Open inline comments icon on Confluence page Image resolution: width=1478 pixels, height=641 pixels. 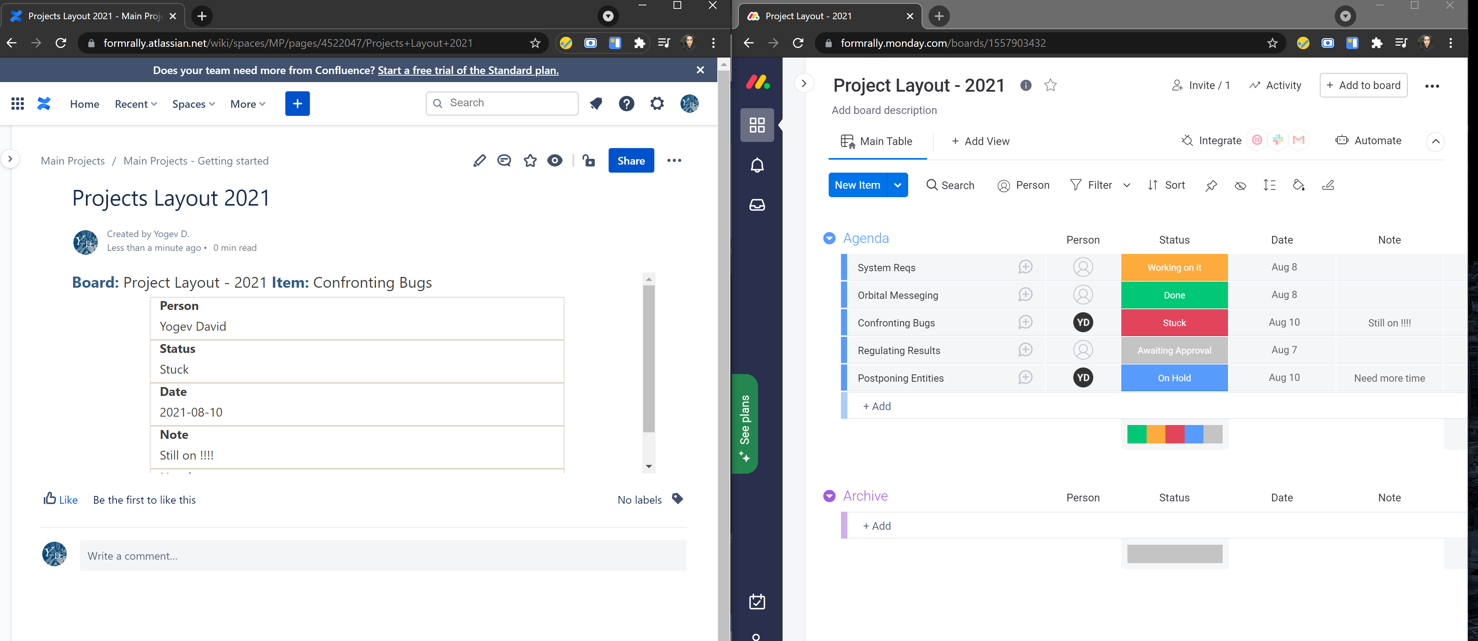(504, 160)
